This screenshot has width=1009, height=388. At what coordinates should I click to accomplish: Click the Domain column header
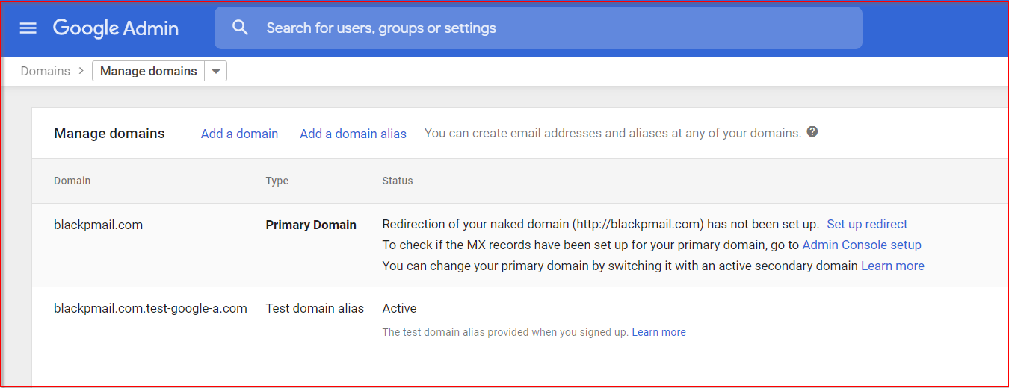(72, 181)
